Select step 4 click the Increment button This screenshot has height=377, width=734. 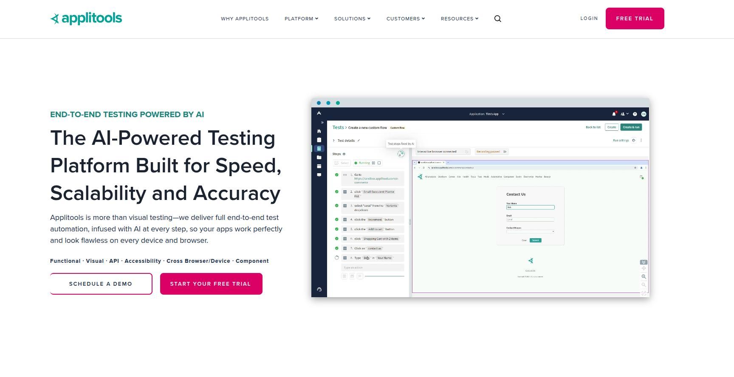tap(373, 219)
